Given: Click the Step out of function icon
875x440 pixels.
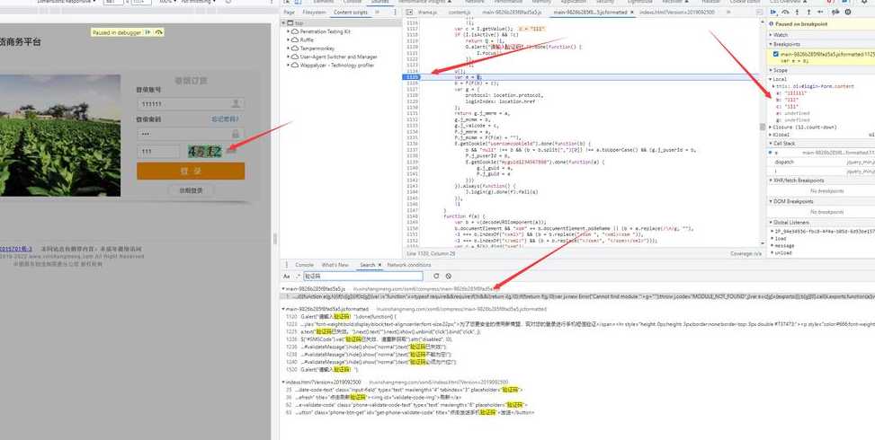Looking at the screenshot, I should [808, 12].
